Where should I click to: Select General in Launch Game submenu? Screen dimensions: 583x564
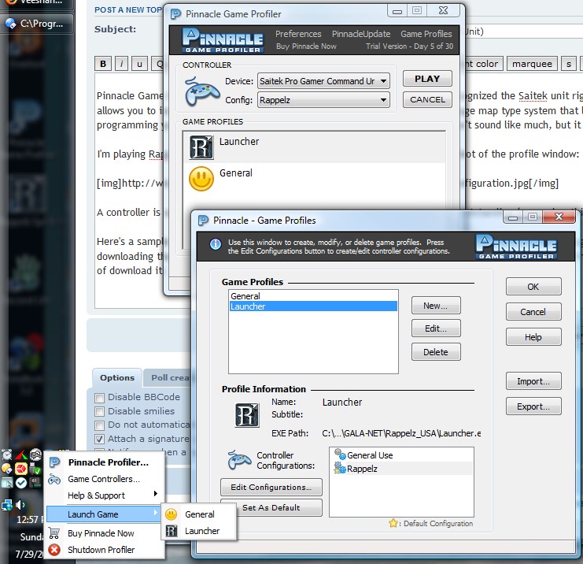(199, 514)
